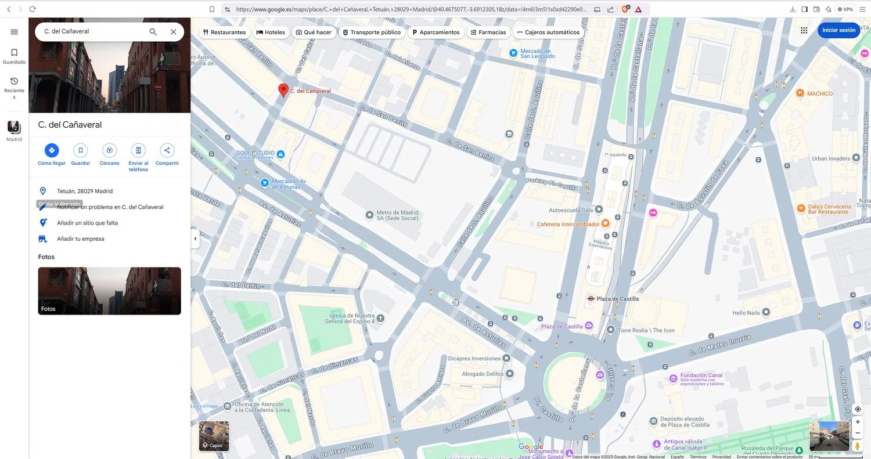This screenshot has height=459, width=871.
Task: Center map on my location
Action: point(858,409)
